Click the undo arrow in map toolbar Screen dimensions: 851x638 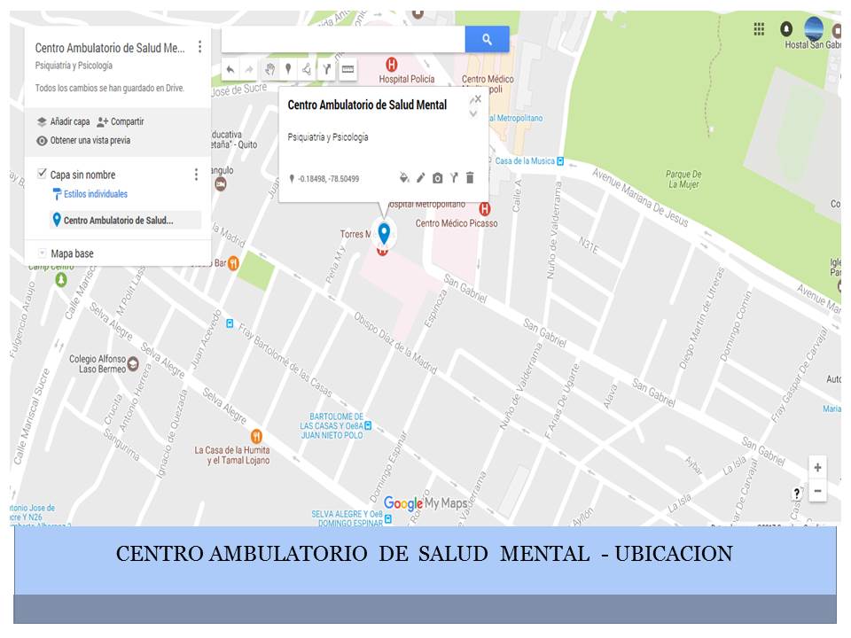coord(230,69)
